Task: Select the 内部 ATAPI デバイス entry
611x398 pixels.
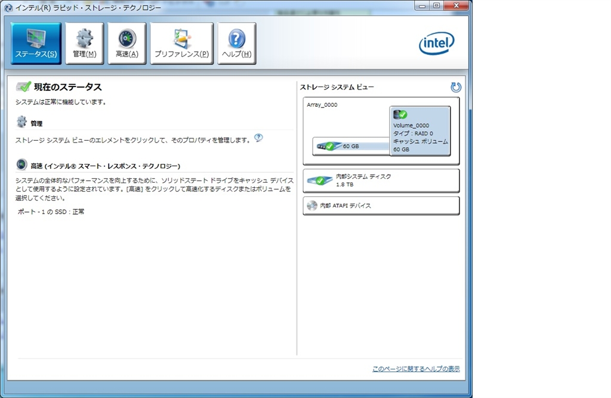Action: pos(381,205)
